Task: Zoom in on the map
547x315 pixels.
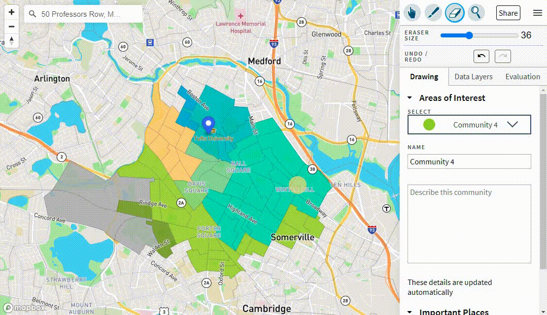Action: pos(12,12)
